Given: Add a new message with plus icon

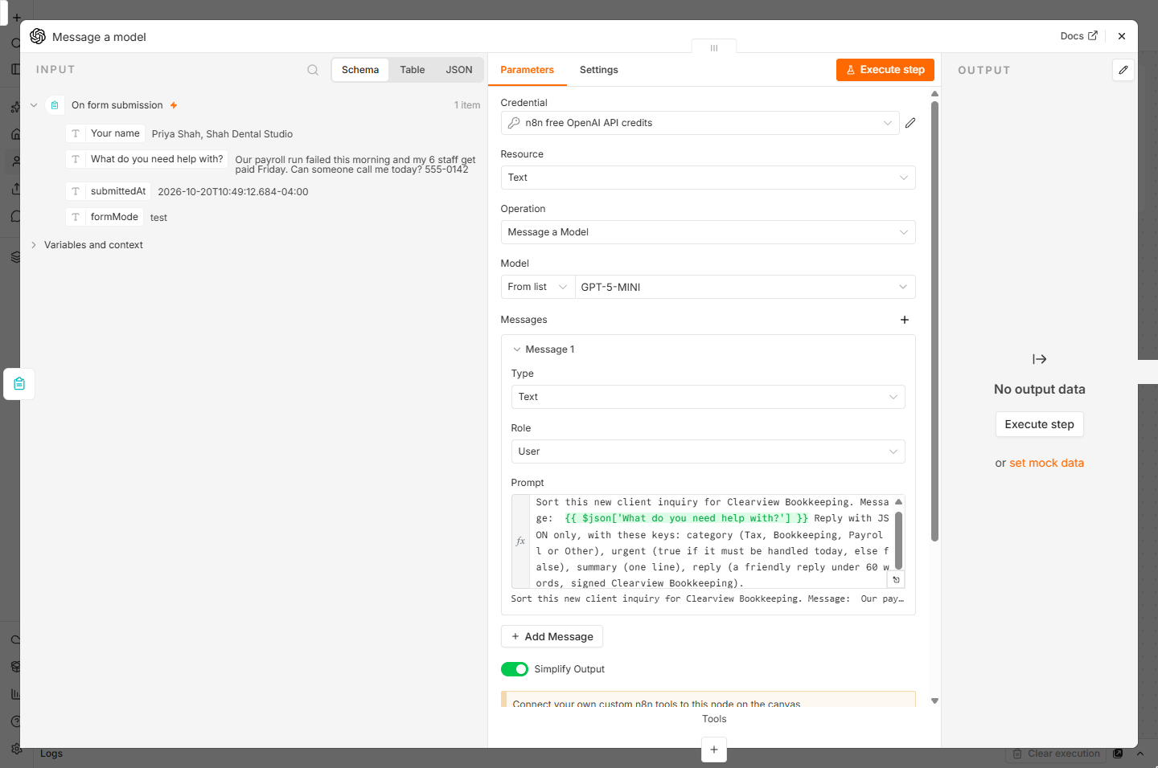Looking at the screenshot, I should point(905,320).
